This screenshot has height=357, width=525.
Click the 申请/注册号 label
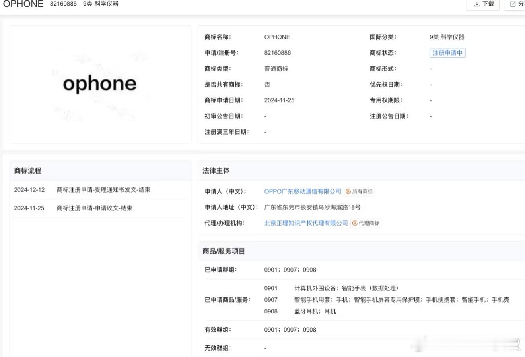coord(222,53)
